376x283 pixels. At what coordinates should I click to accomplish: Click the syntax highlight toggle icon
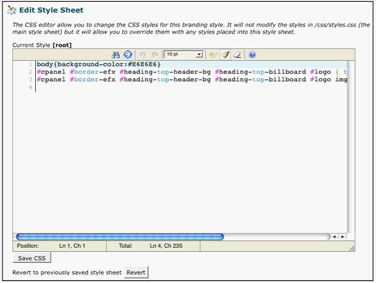point(213,55)
